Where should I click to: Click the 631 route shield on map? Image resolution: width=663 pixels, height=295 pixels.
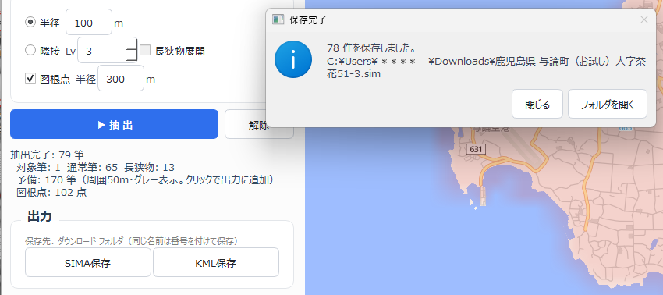coord(477,149)
